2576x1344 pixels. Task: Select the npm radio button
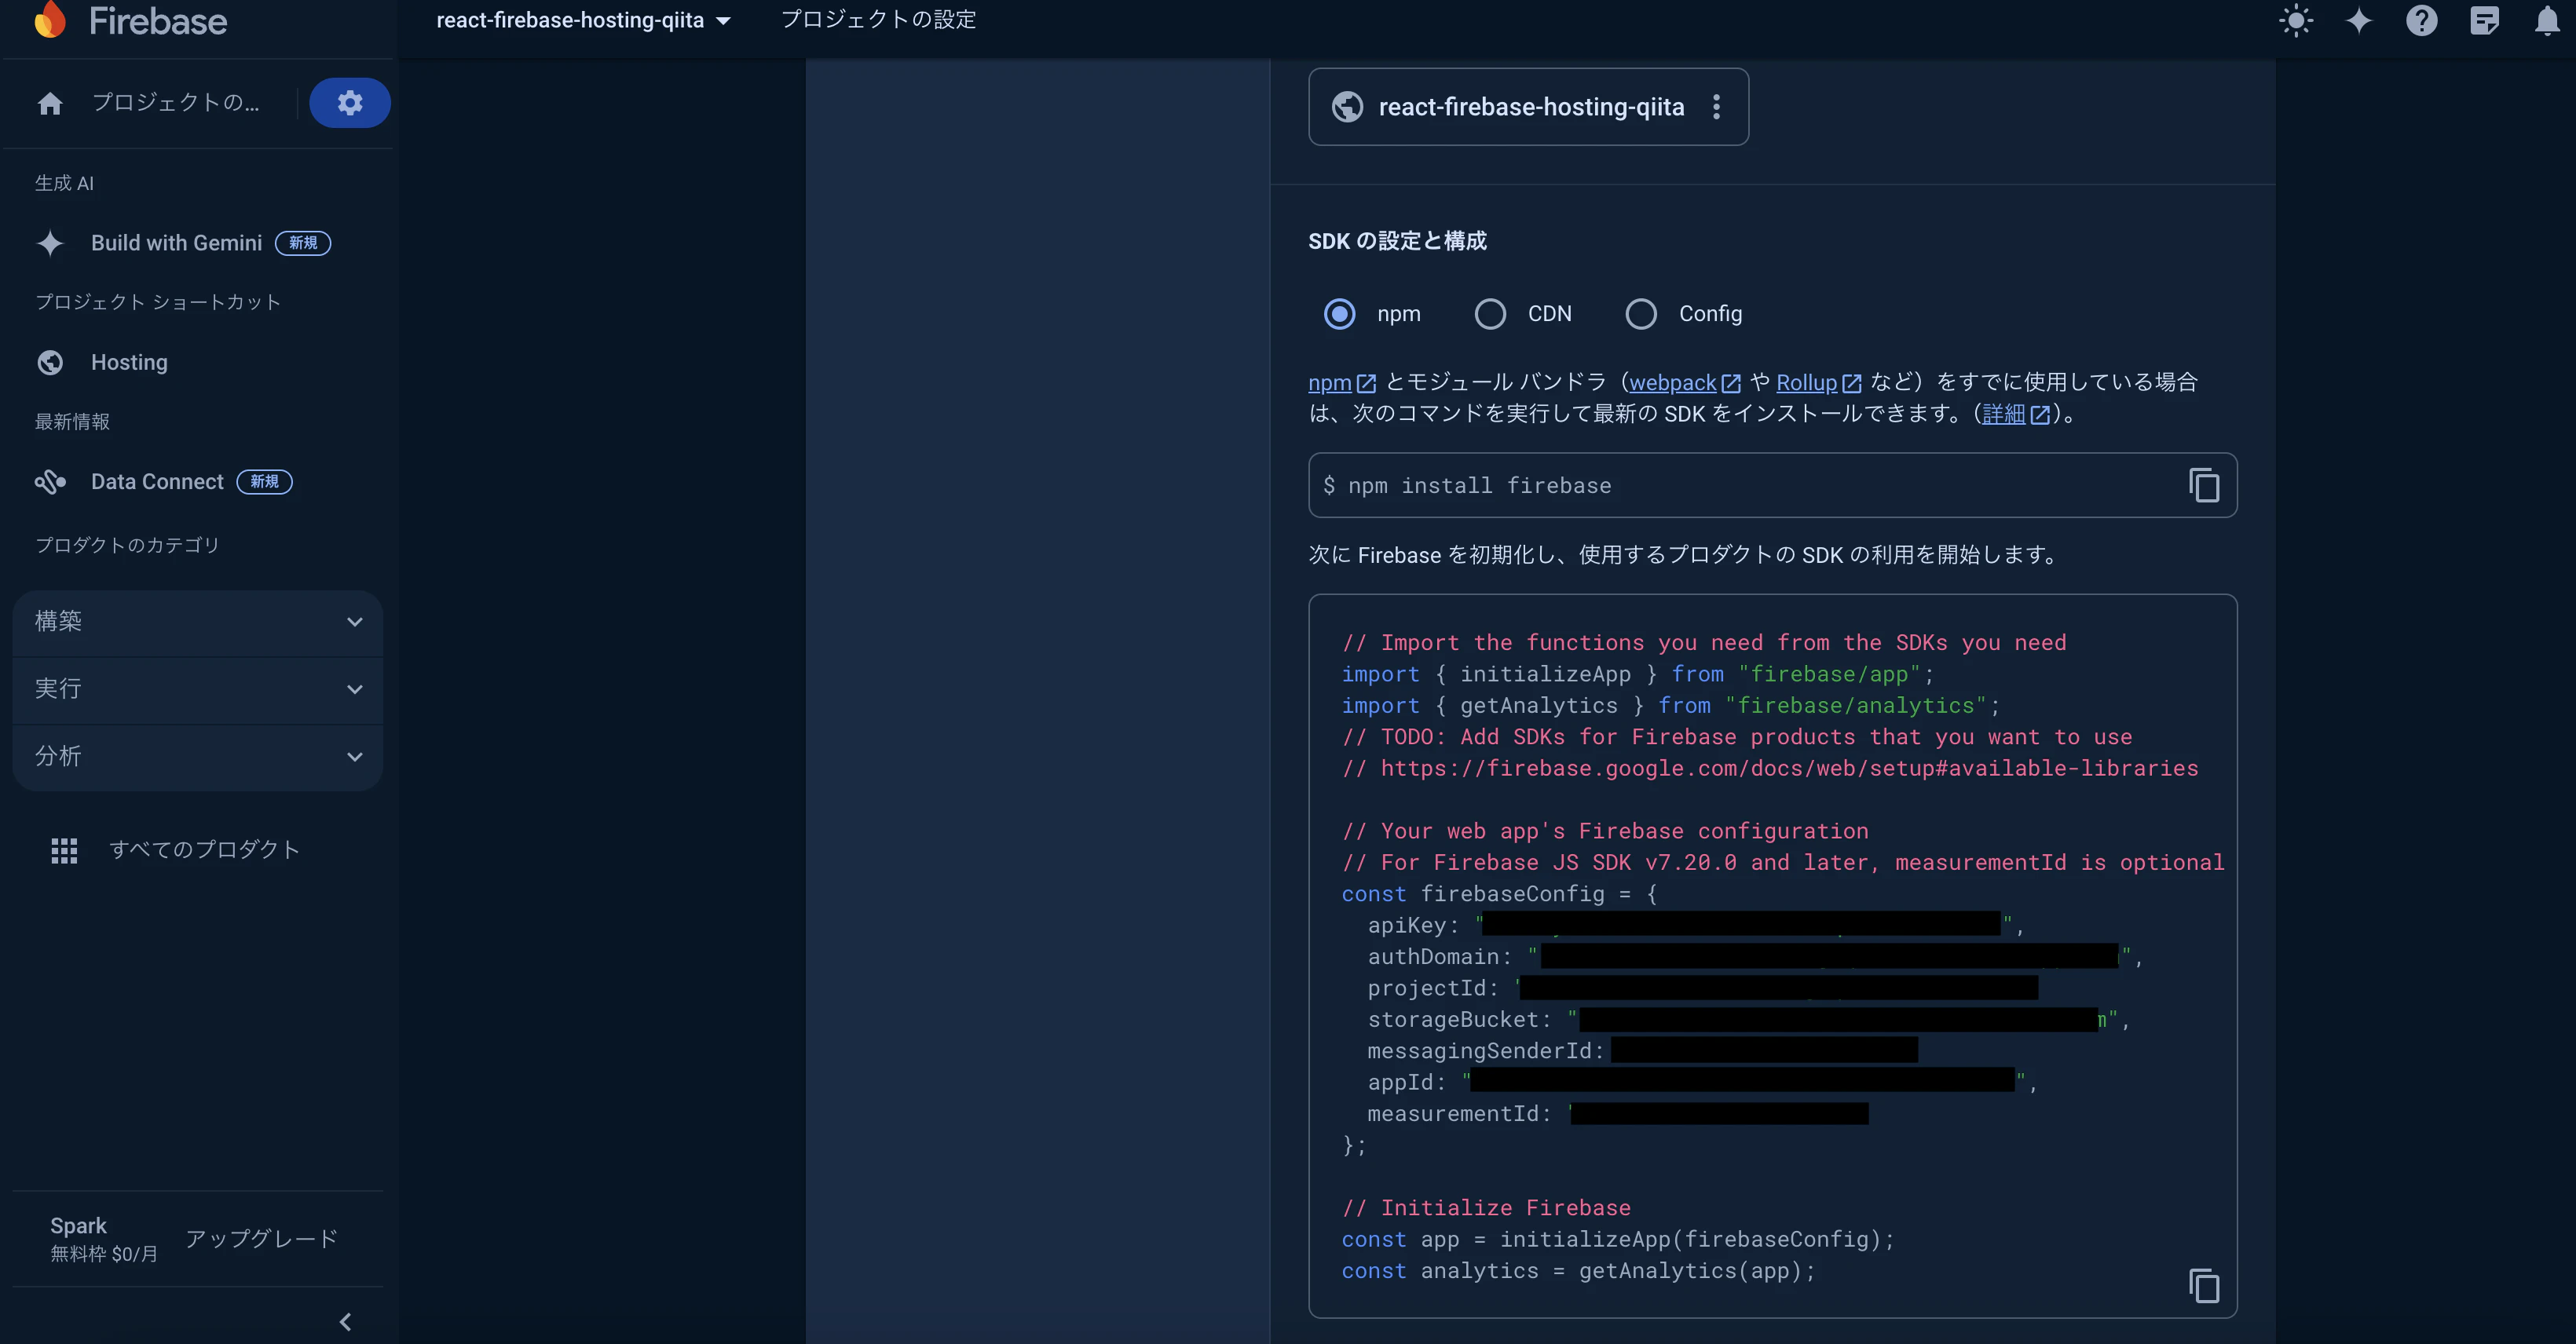pyautogui.click(x=1339, y=314)
